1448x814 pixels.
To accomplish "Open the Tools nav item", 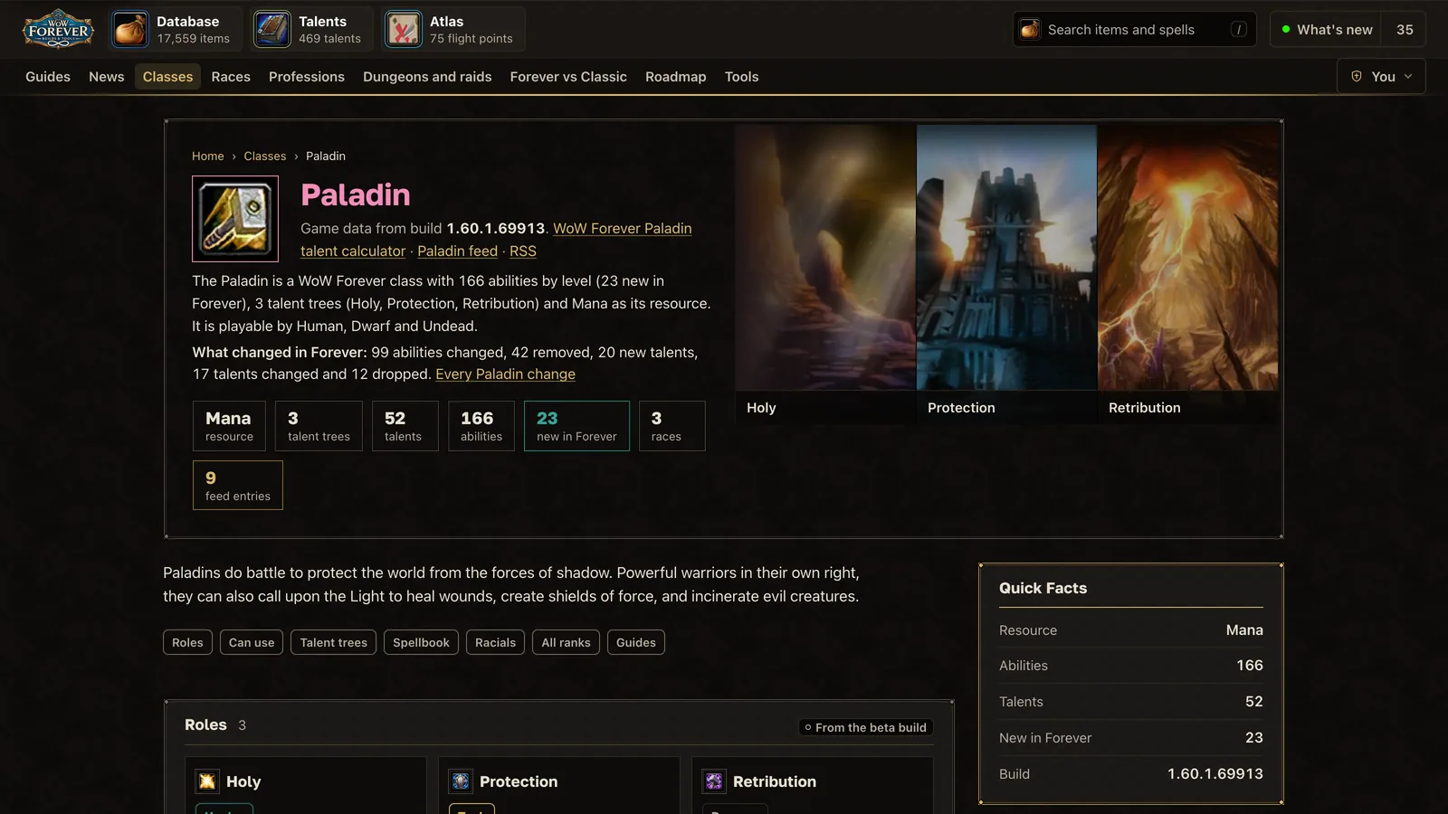I will coord(741,77).
